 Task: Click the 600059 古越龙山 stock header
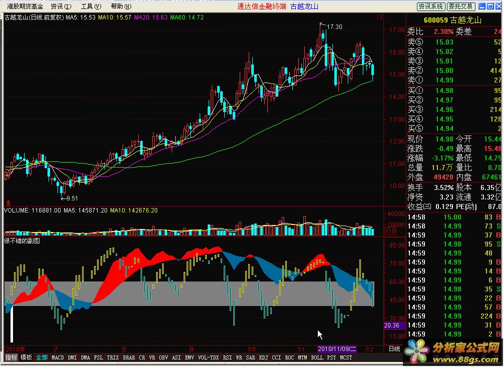click(x=452, y=20)
